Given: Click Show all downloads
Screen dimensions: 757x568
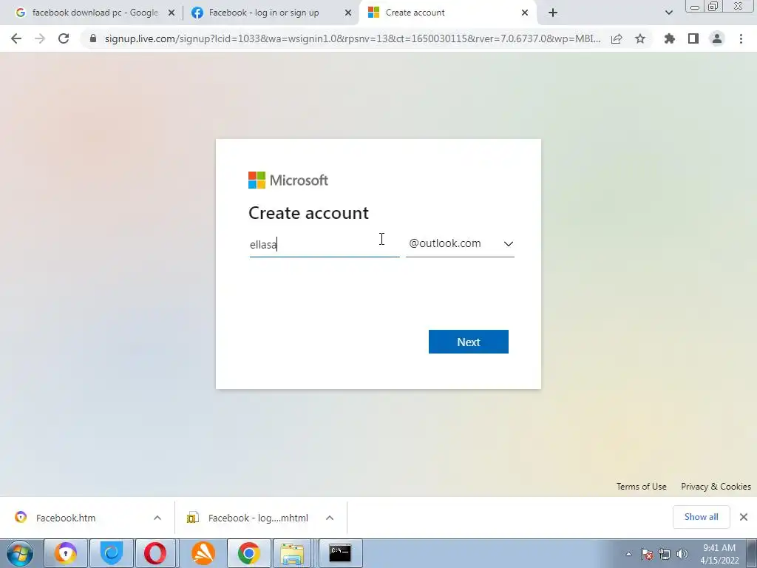Looking at the screenshot, I should click(x=701, y=517).
